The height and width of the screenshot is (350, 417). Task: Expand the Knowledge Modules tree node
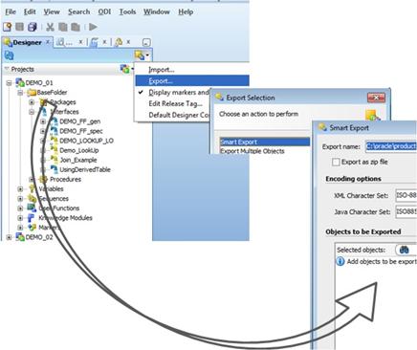tap(20, 218)
